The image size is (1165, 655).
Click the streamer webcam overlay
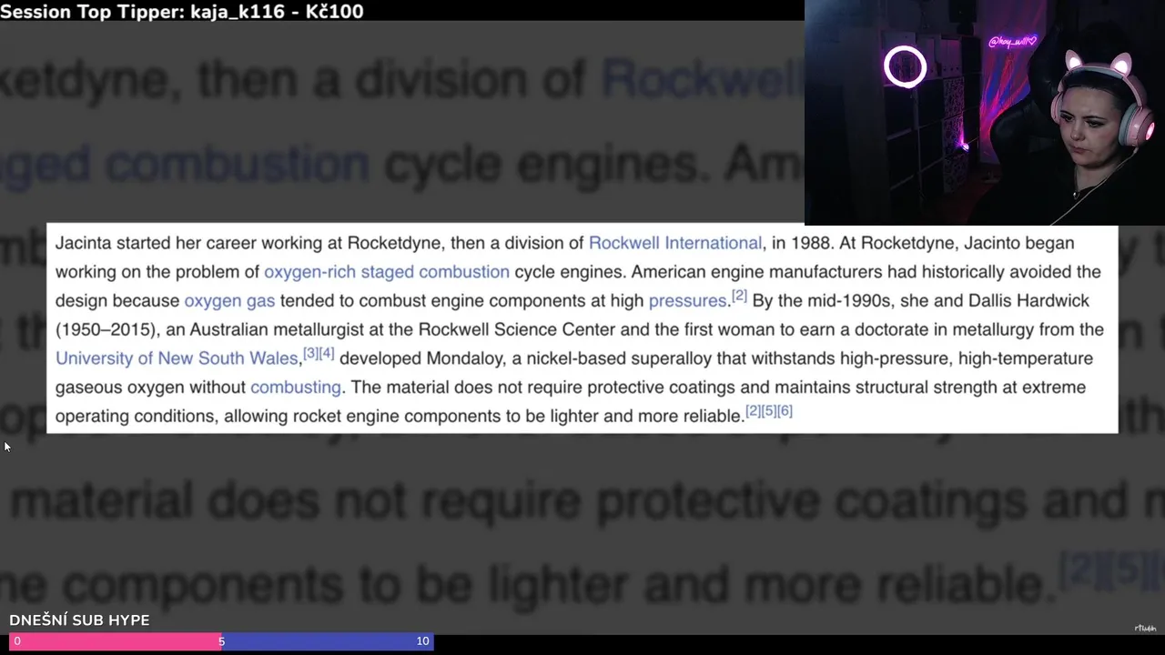click(985, 112)
